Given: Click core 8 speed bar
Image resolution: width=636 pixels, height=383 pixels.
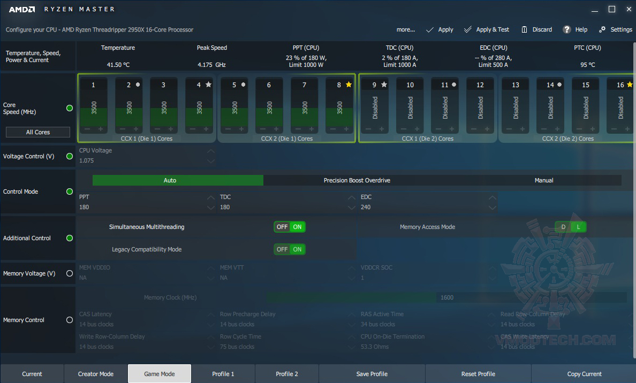Looking at the screenshot, I should (x=339, y=108).
